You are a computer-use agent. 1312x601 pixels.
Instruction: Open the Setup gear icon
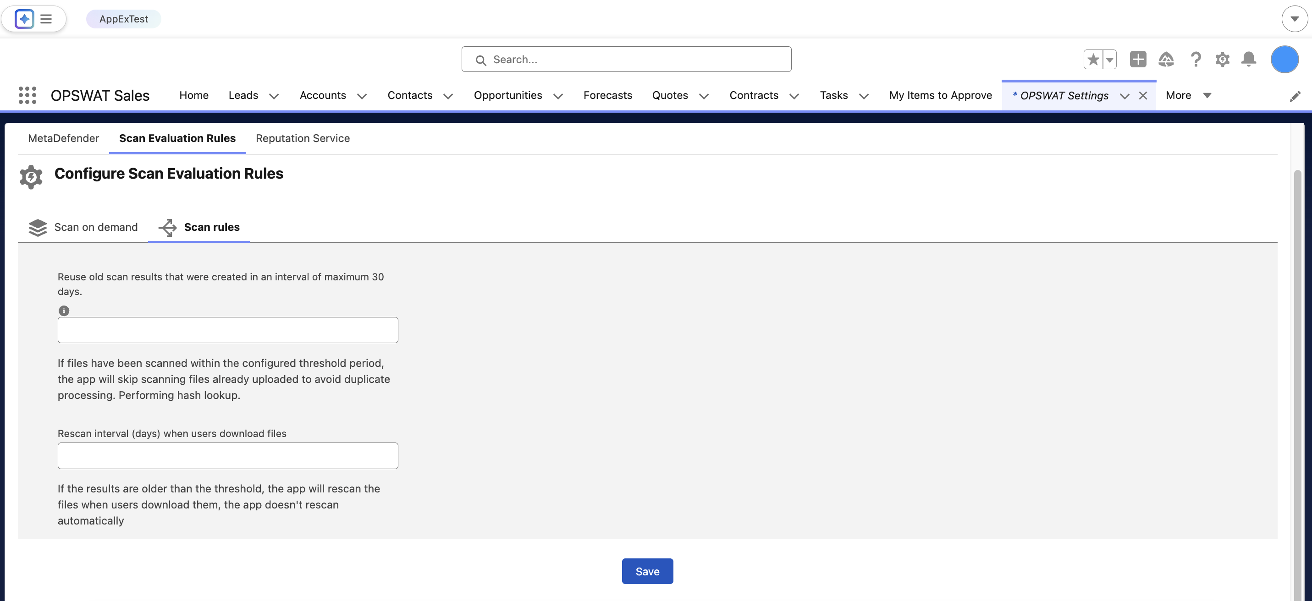click(x=1222, y=60)
